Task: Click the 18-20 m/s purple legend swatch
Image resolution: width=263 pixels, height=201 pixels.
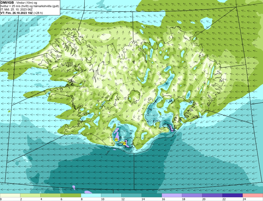Action: (x=192, y=195)
